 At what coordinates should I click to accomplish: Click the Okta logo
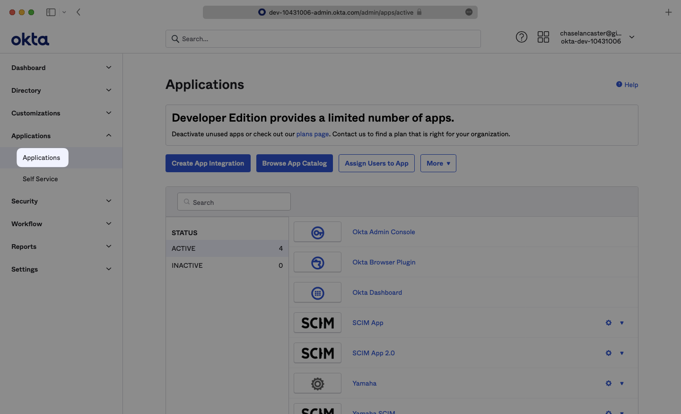tap(30, 39)
